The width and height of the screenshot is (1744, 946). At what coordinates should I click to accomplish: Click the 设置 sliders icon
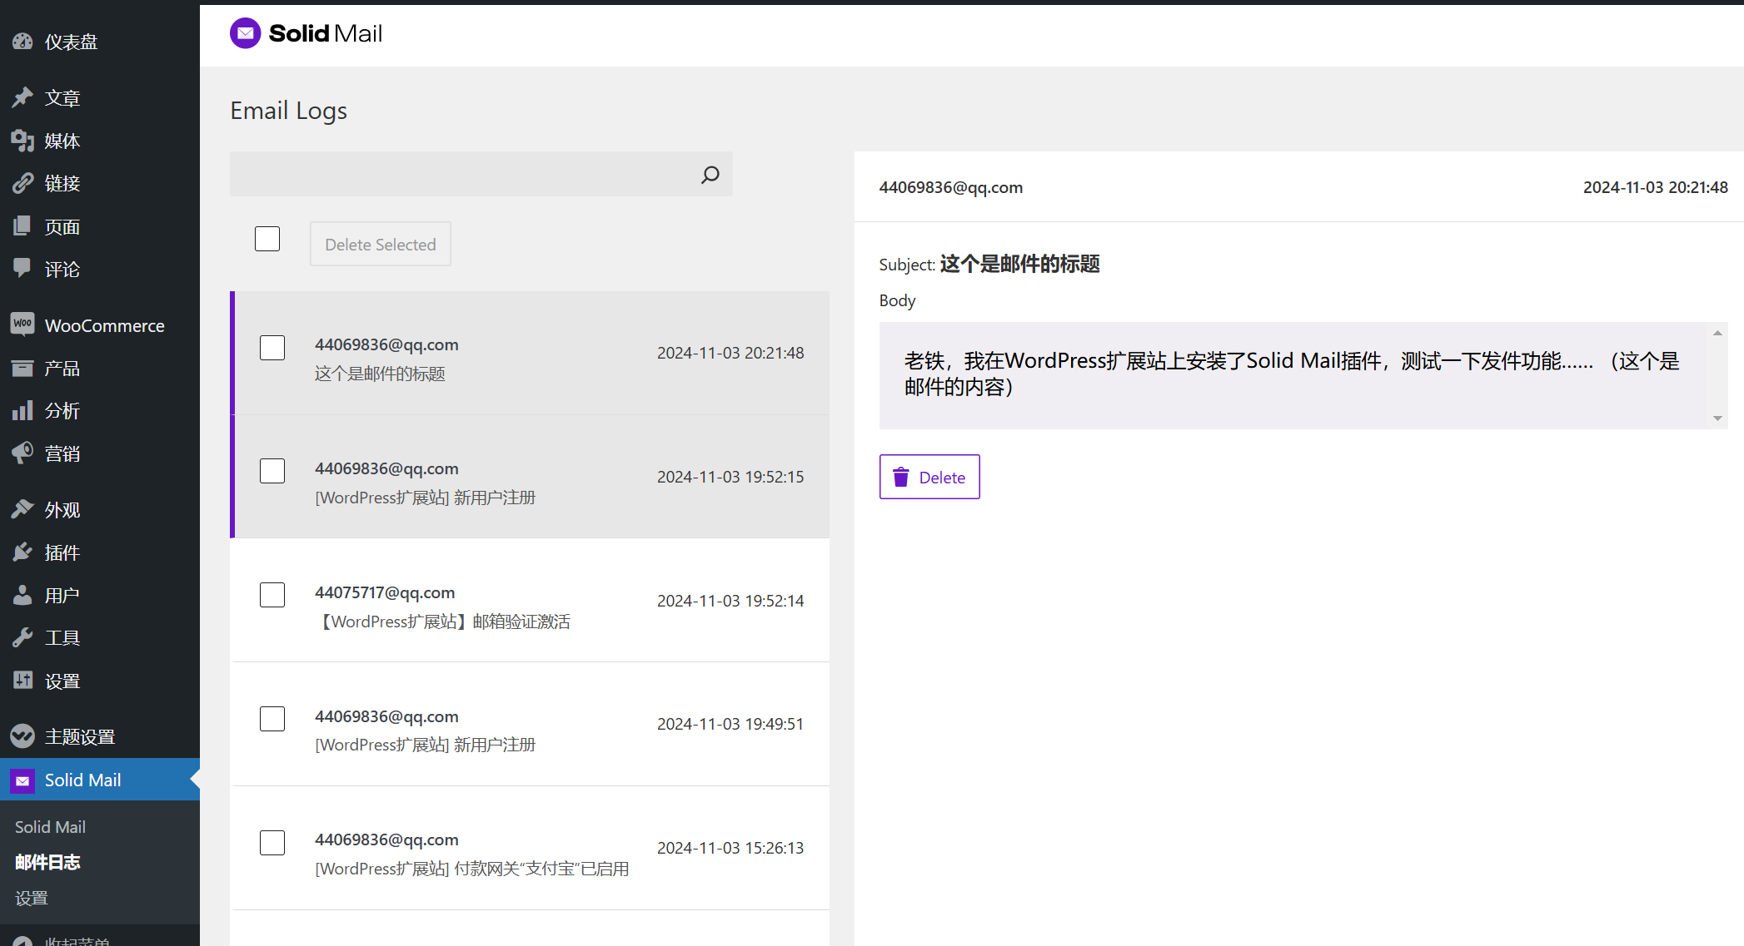tap(22, 681)
